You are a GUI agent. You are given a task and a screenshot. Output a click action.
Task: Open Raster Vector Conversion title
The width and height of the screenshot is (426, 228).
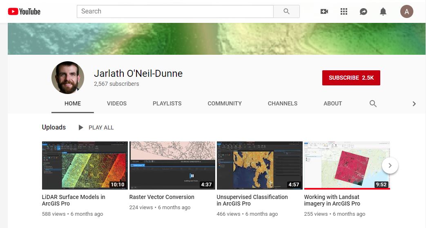pos(162,197)
